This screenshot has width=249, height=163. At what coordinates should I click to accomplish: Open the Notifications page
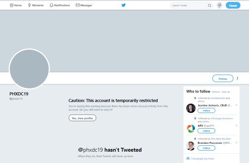[x=60, y=5]
